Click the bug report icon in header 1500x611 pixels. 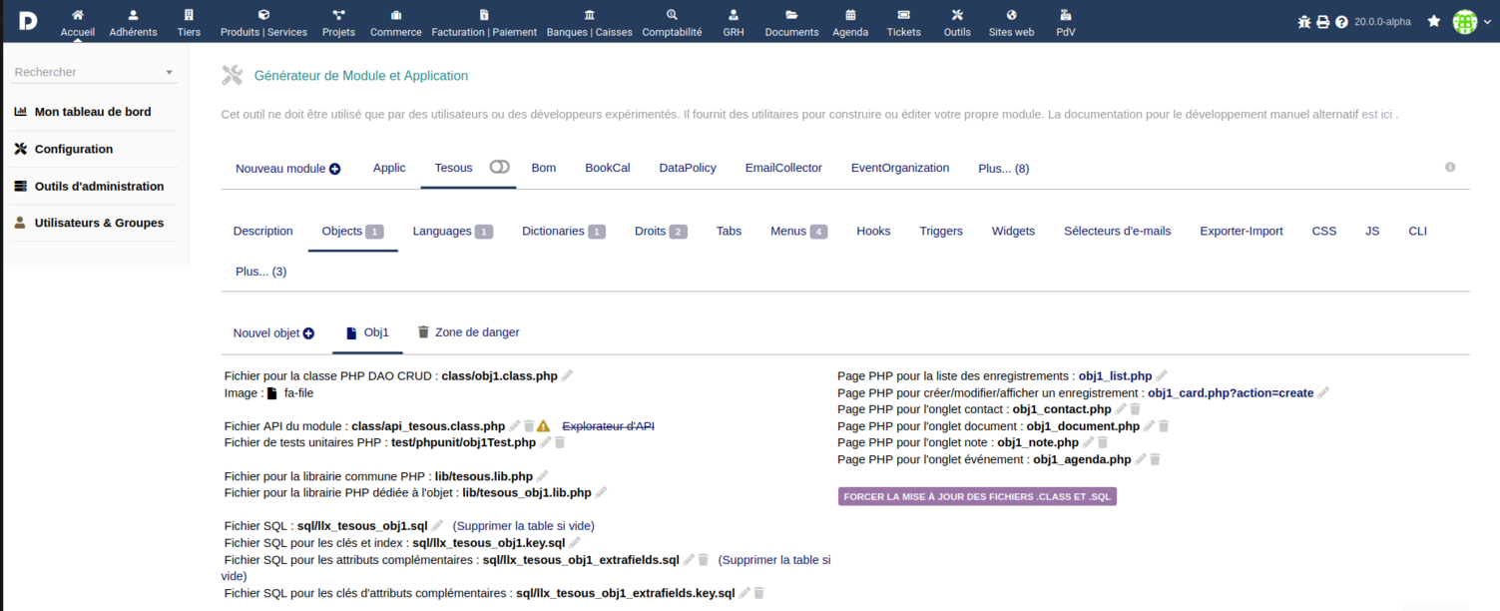[x=1303, y=22]
